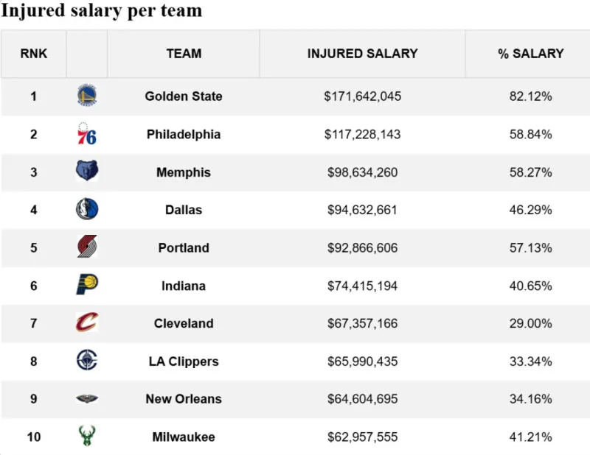This screenshot has width=590, height=455.
Task: Click the LA Clippers team name
Action: click(x=184, y=361)
